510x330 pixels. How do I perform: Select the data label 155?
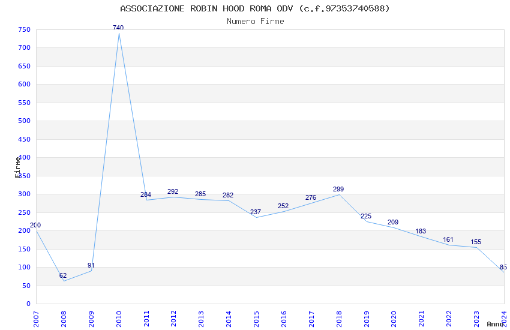476,242
